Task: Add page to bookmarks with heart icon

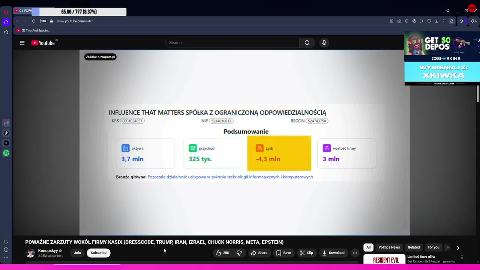Action: [x=429, y=21]
